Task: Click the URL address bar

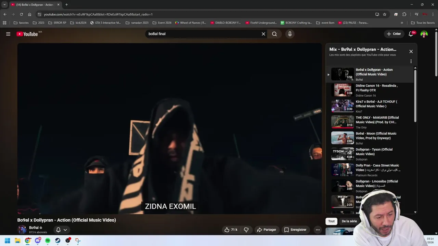Action: [x=205, y=14]
